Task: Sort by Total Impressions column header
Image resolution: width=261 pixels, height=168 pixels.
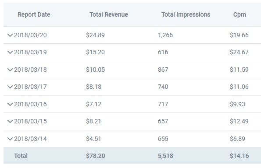Action: click(x=186, y=14)
